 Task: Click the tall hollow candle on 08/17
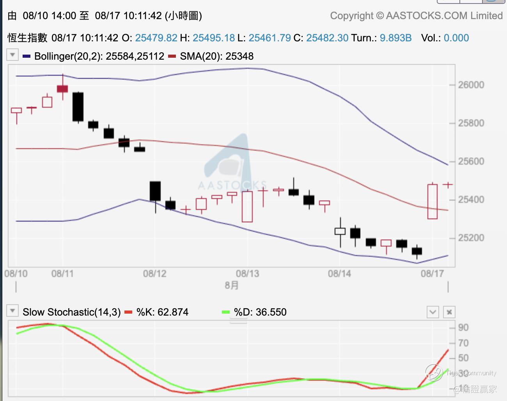pyautogui.click(x=433, y=201)
